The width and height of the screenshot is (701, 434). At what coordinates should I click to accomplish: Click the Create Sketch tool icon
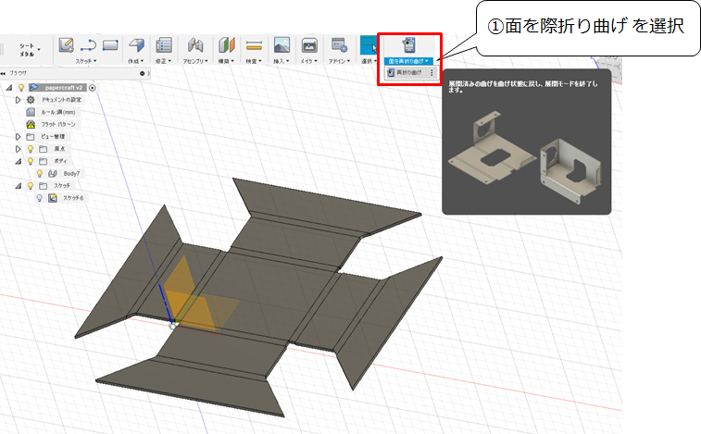pyautogui.click(x=66, y=45)
